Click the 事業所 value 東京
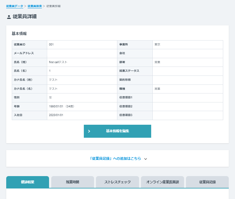Image resolution: width=235 pixels, height=199 pixels. coord(157,45)
